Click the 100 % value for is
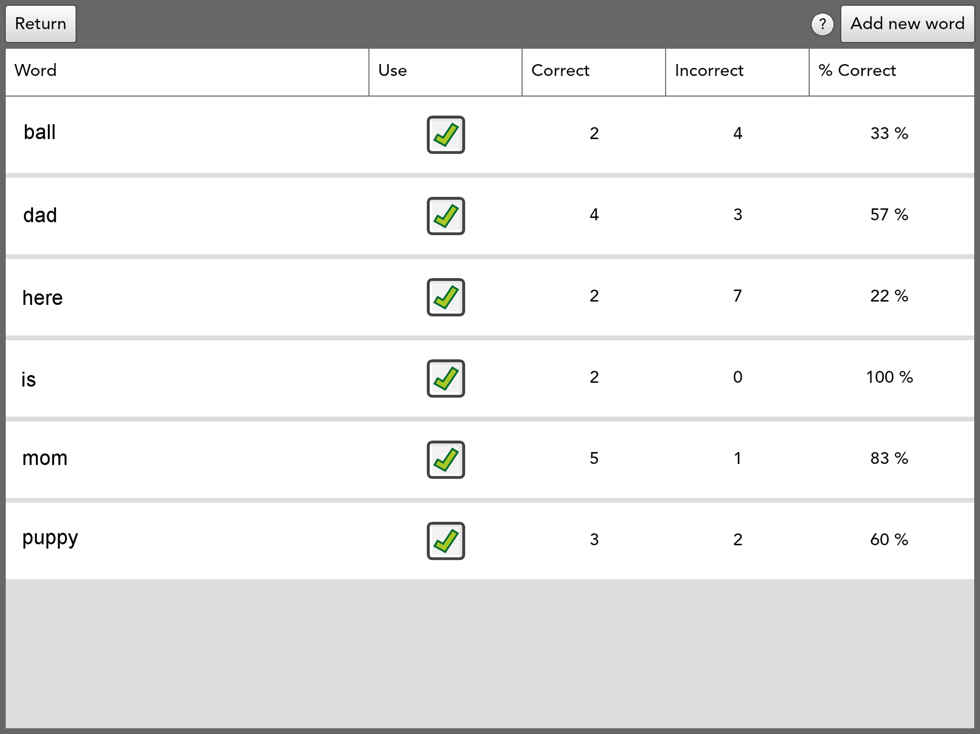Image resolution: width=980 pixels, height=734 pixels. pos(889,377)
